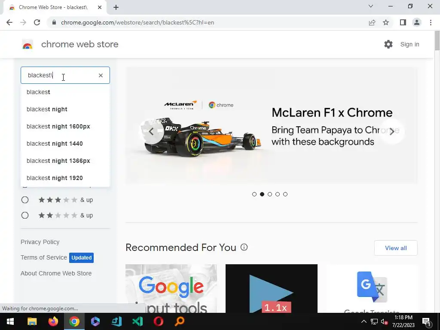Jump to third carousel slide dot
This screenshot has width=440, height=330.
(270, 194)
